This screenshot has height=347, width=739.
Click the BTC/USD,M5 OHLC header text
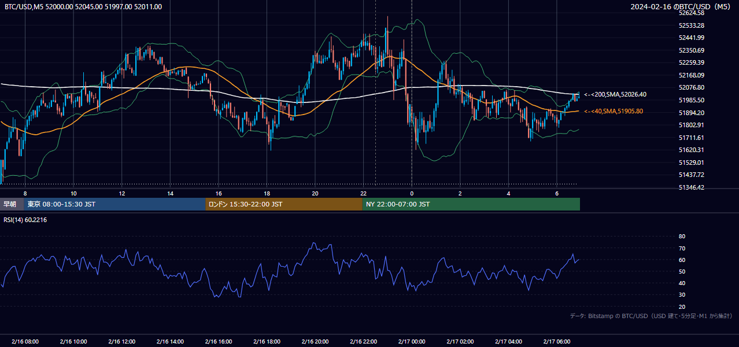(83, 7)
